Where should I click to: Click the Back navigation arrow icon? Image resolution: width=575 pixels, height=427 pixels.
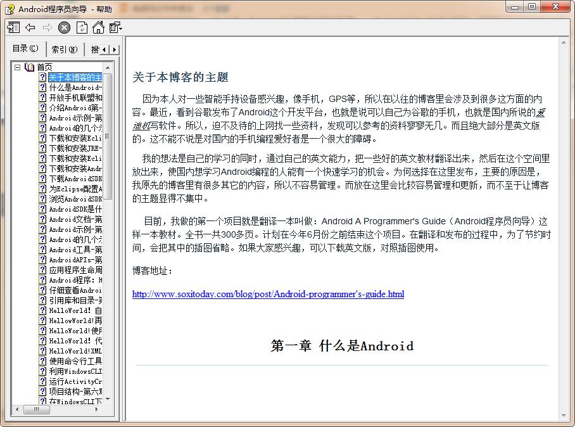tap(30, 27)
